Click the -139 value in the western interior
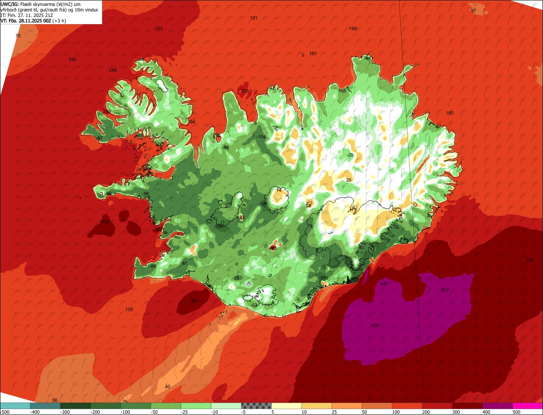The width and height of the screenshot is (543, 415). (218, 226)
